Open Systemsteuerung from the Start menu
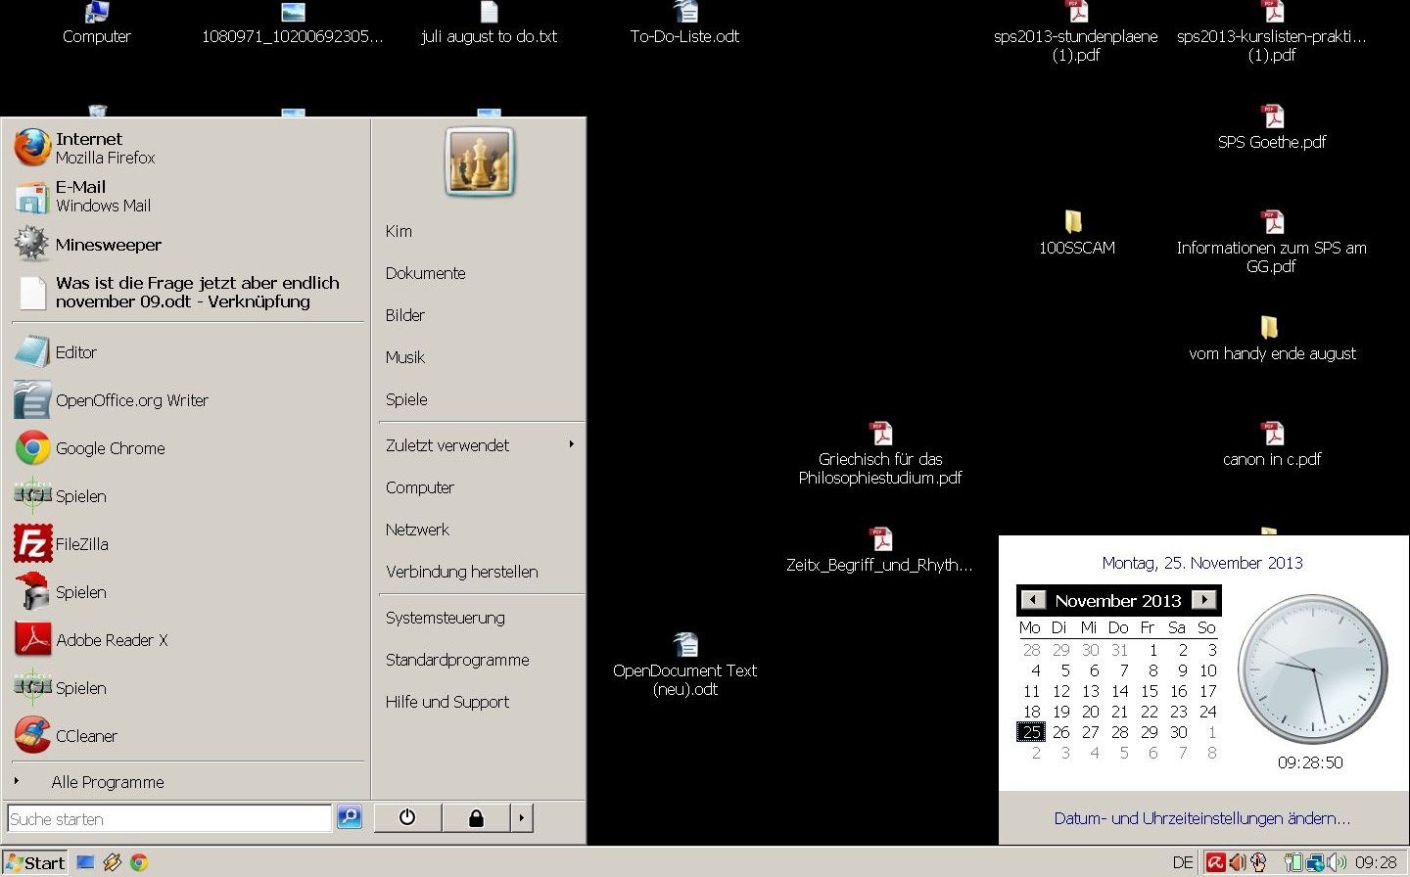This screenshot has width=1410, height=877. tap(446, 618)
